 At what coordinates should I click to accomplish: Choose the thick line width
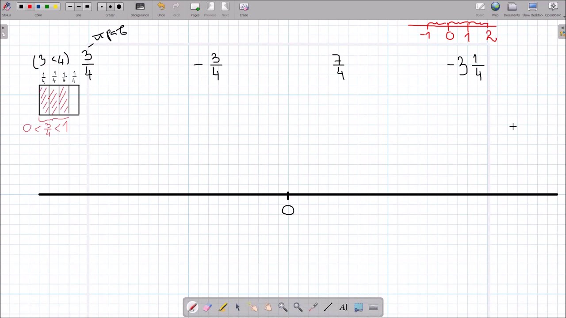click(x=87, y=7)
